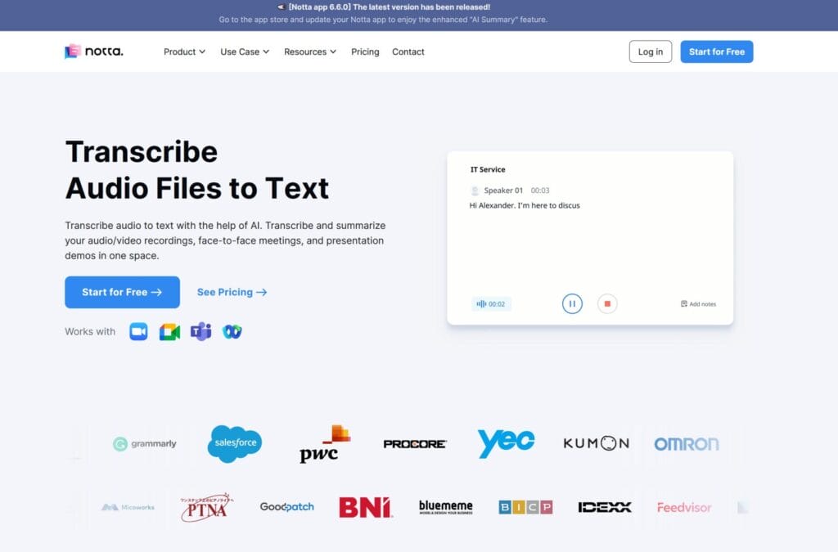Click the Webex icon in the Works with row

click(x=232, y=331)
